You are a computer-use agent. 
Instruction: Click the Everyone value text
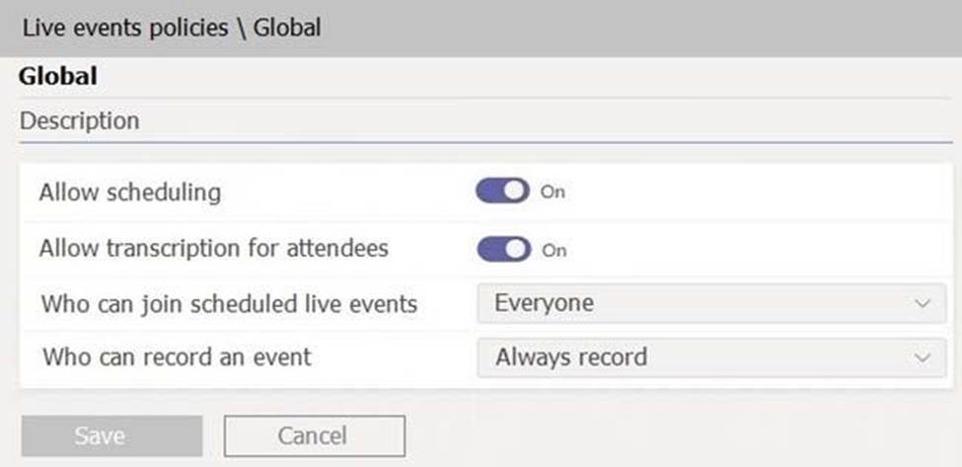point(544,304)
